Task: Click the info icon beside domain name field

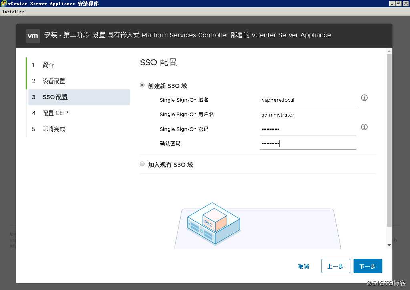Action: click(364, 98)
